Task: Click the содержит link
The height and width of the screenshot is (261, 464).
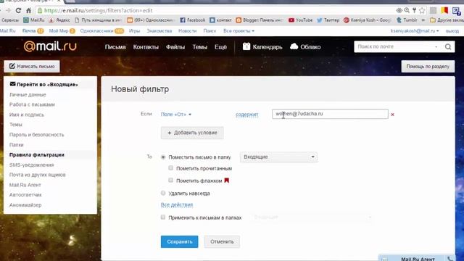Action: pos(246,115)
